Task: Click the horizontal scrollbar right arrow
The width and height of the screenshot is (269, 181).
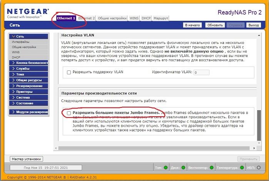Action: tap(254, 148)
